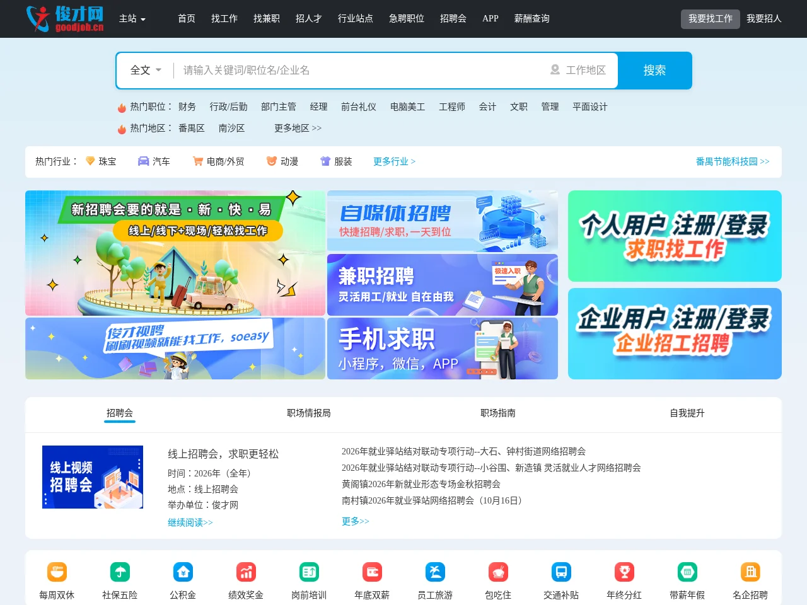Screen dimensions: 807x605
Task: Click hot position 前台礼仪
Action: click(x=359, y=107)
